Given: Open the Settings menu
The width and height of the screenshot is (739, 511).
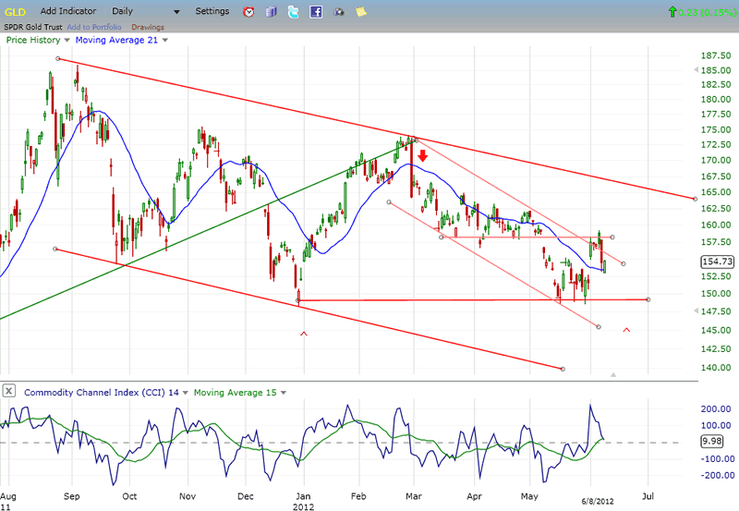Looking at the screenshot, I should click(x=212, y=11).
